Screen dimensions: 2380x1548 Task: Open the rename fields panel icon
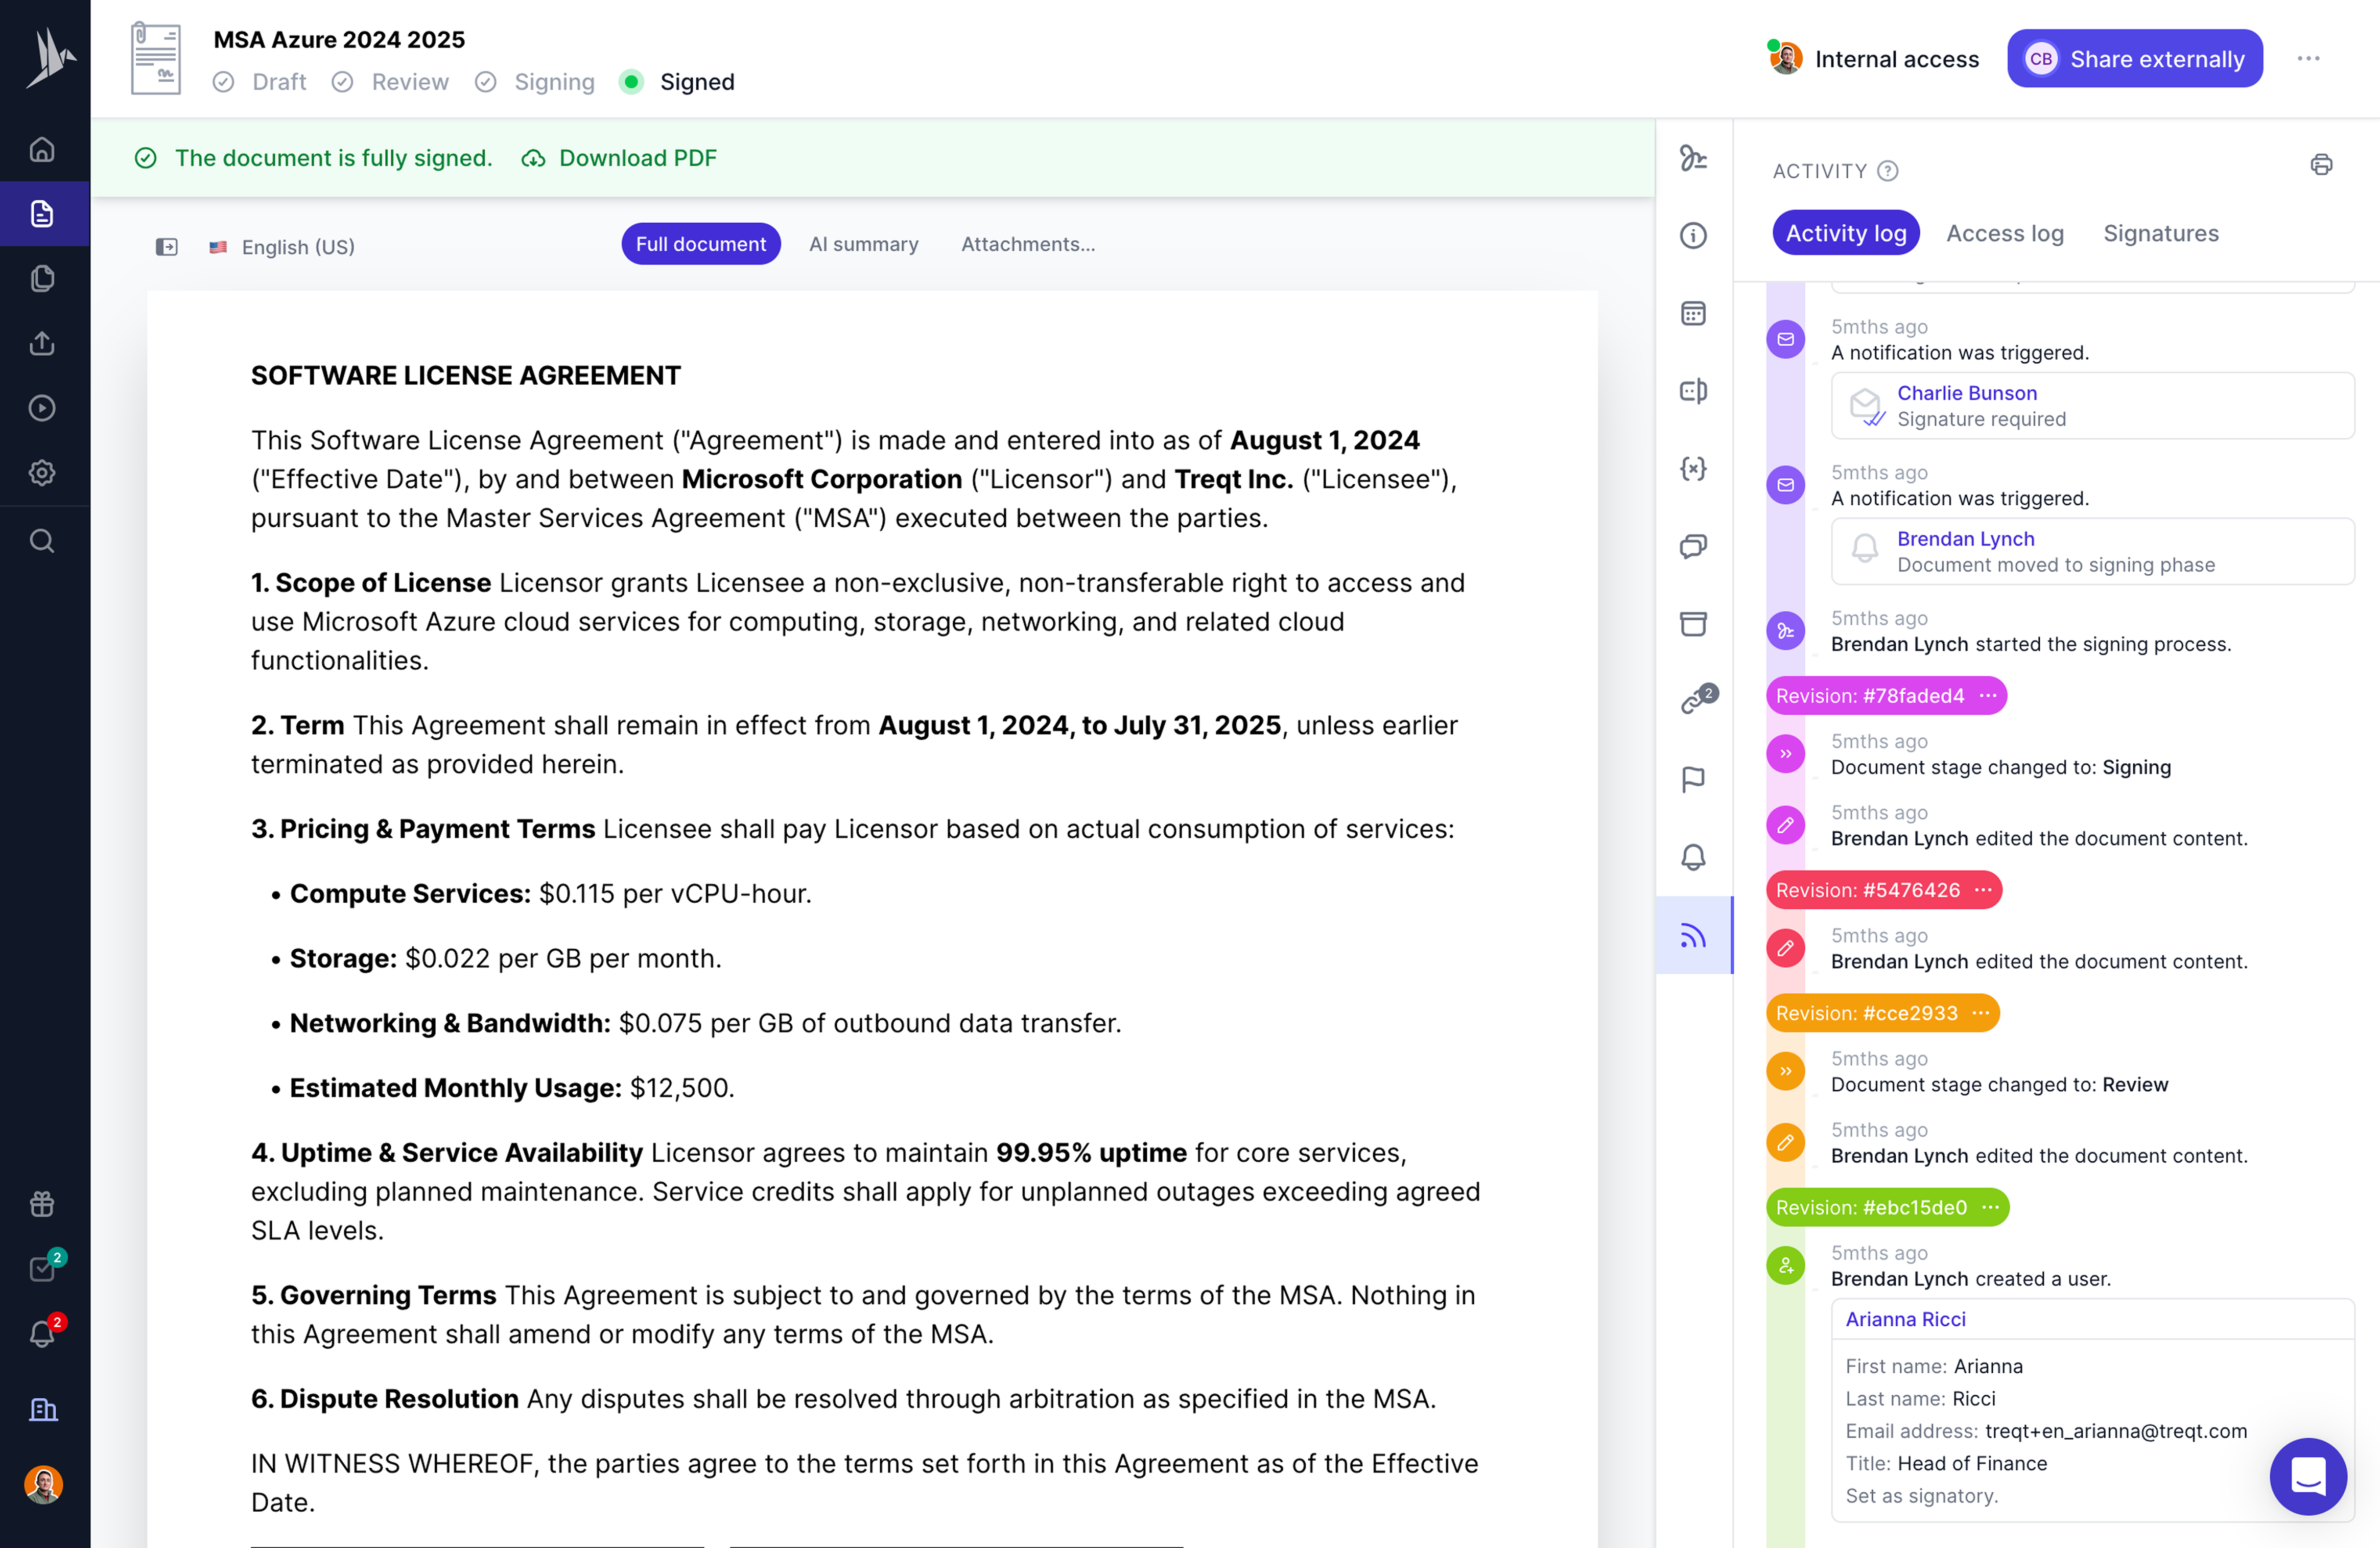pos(1693,391)
